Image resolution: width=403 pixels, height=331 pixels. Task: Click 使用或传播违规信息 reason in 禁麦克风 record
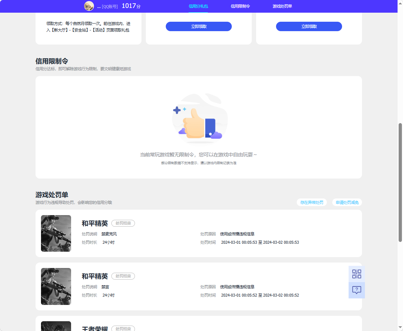(x=237, y=234)
